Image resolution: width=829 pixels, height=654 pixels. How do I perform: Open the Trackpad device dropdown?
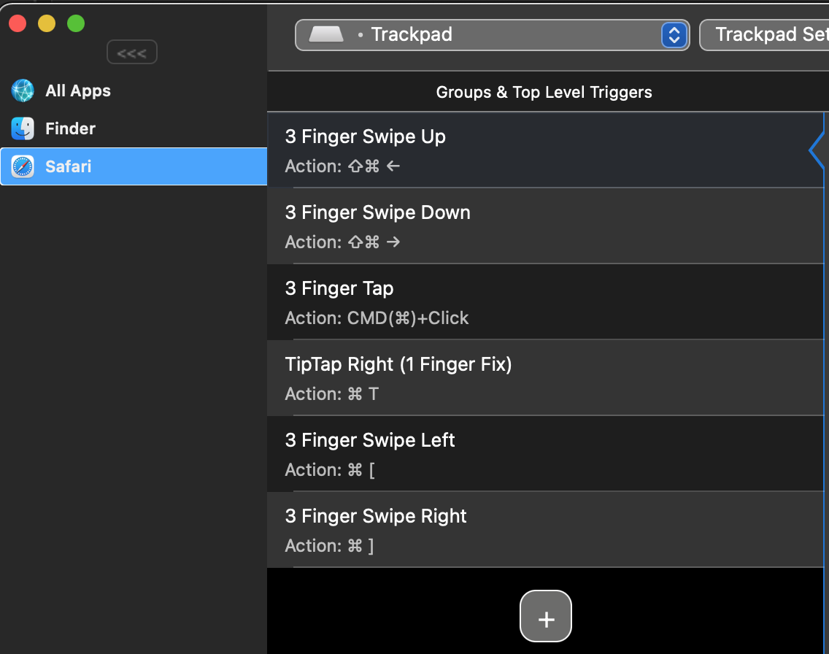click(x=482, y=34)
